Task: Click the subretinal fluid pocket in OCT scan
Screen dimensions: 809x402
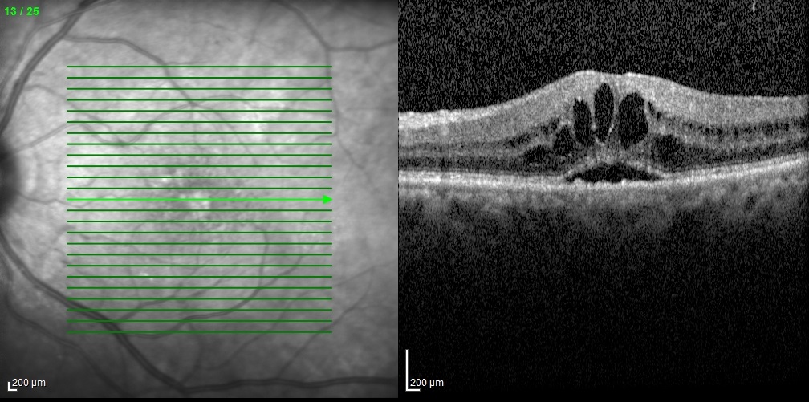Action: click(612, 174)
